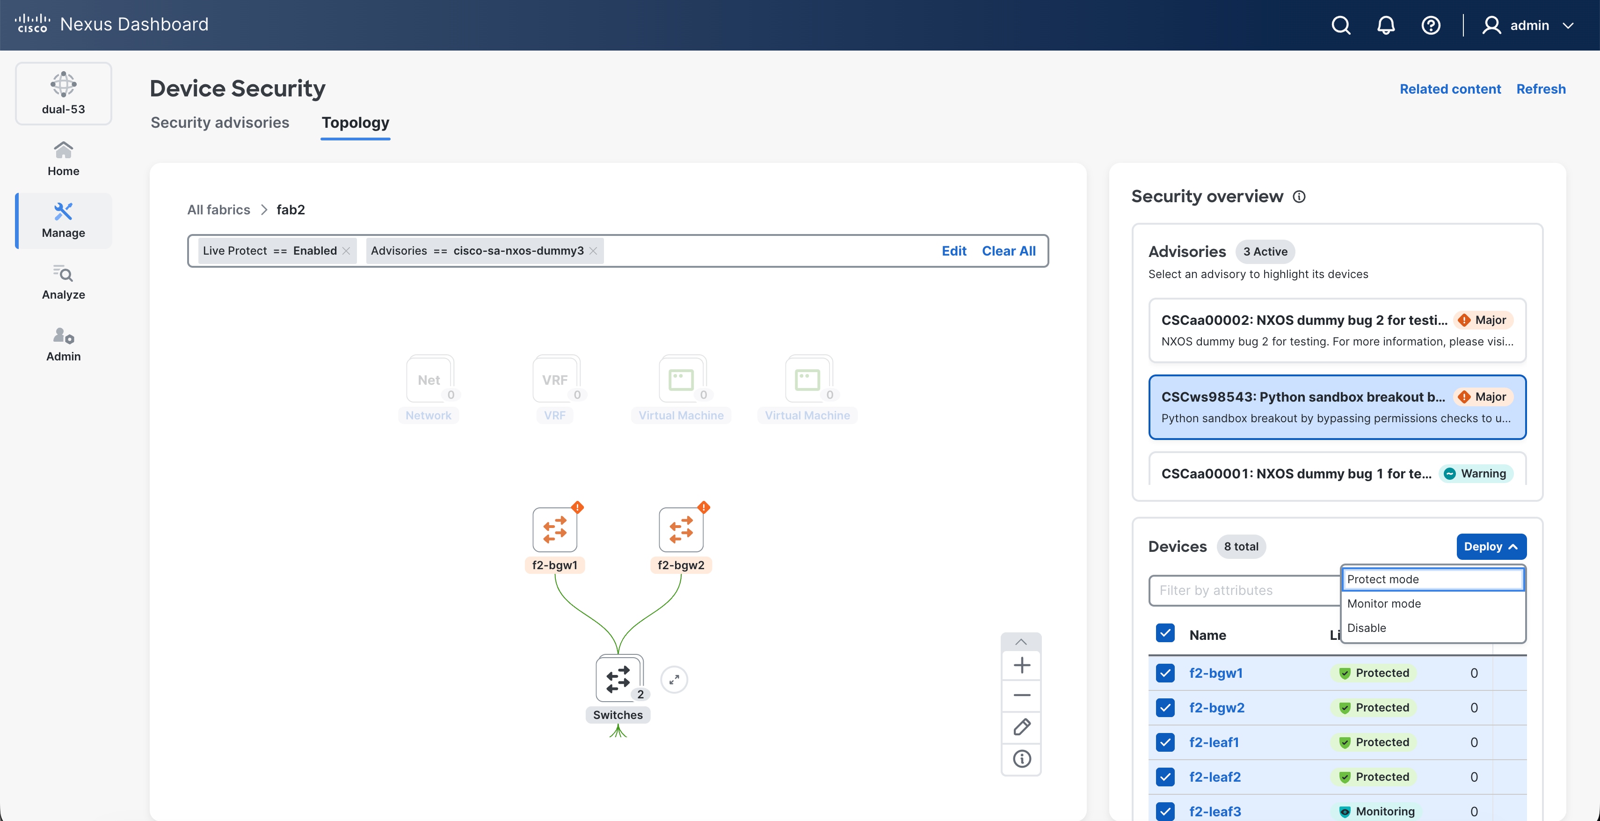Remove the Live Protect filter chip
The height and width of the screenshot is (821, 1600).
[x=347, y=250]
